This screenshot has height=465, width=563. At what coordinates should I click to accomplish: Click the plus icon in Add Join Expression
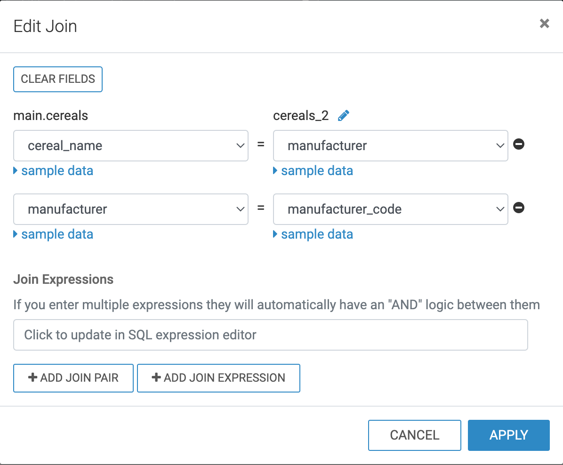coord(156,377)
